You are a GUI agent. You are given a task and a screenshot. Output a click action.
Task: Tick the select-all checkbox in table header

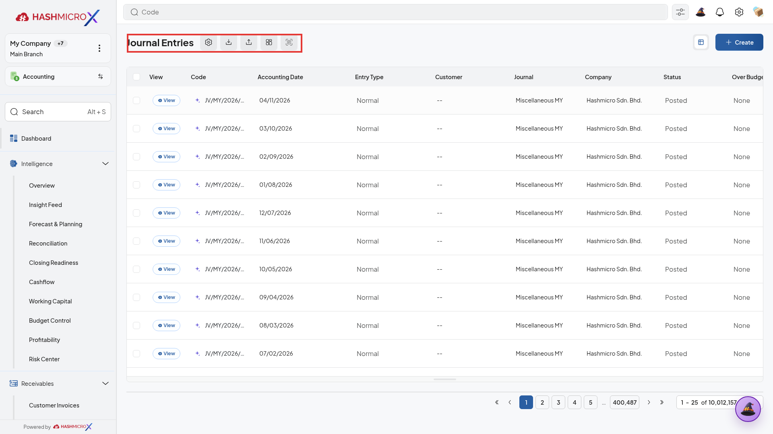tap(136, 77)
